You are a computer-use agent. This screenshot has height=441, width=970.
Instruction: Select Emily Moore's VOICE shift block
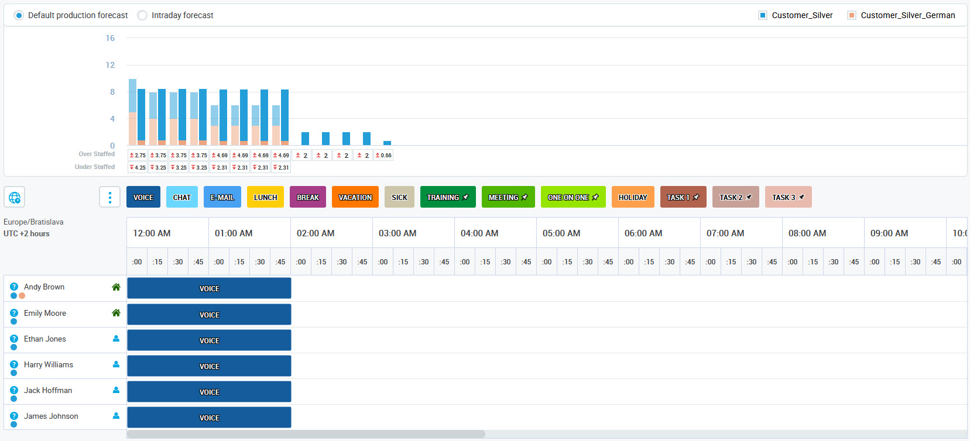pos(209,315)
